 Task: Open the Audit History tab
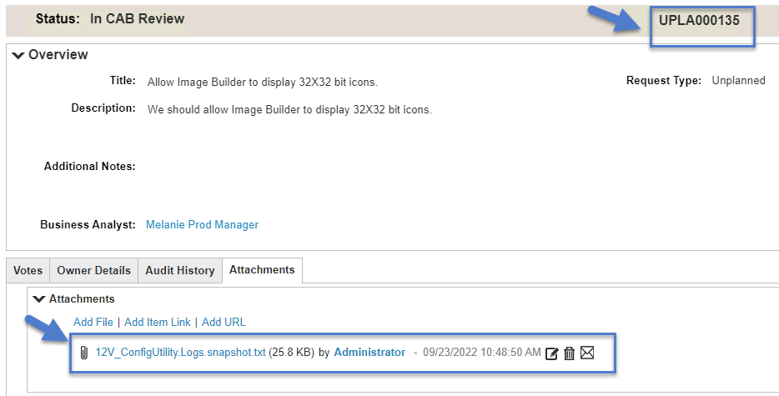[x=180, y=270]
